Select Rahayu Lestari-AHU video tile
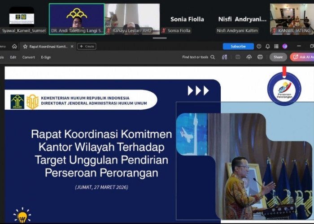Screen dimensions: 314x224 pos(132,19)
